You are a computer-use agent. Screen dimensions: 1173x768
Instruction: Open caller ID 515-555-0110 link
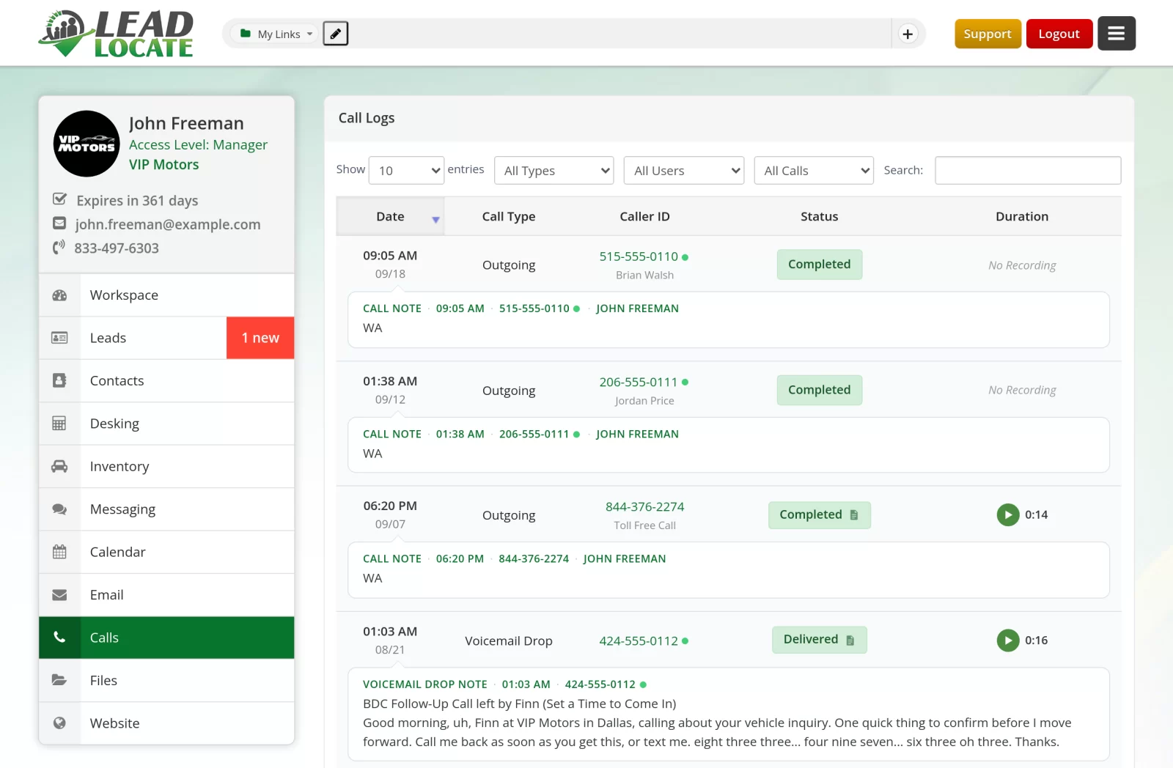tap(639, 256)
